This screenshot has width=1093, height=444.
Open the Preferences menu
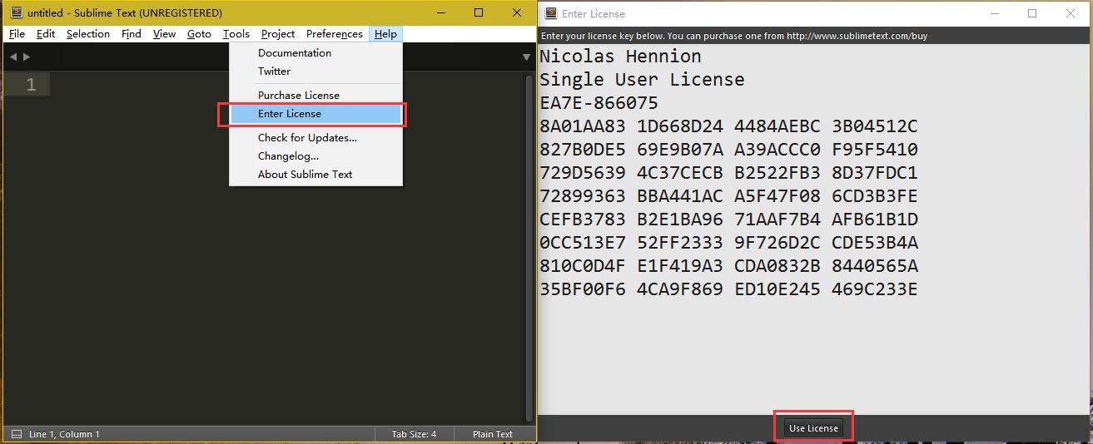coord(335,34)
